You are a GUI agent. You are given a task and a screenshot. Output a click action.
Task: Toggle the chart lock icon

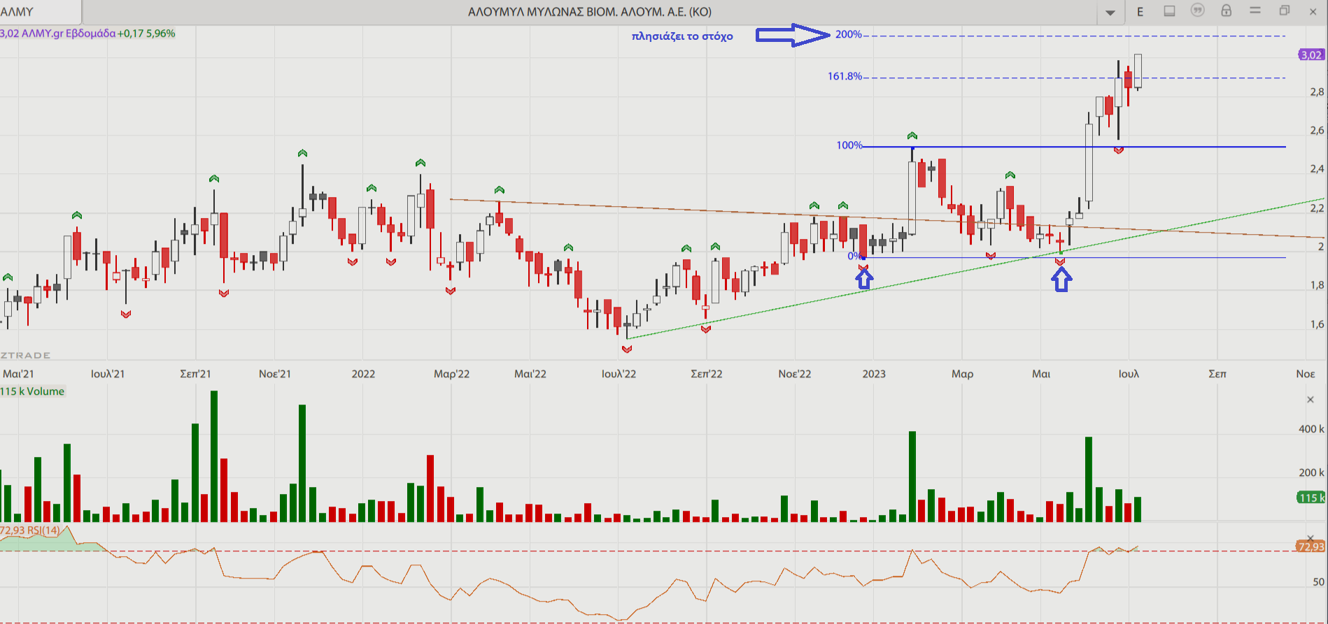tap(1227, 10)
